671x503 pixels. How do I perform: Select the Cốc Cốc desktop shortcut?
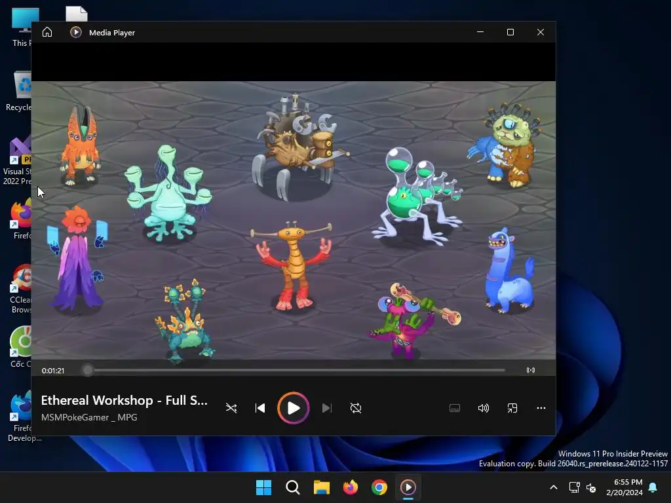[20, 347]
